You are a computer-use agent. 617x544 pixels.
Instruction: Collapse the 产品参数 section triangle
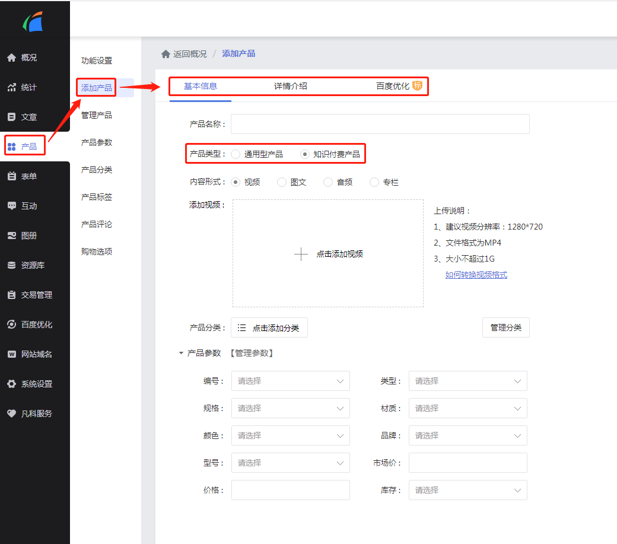click(x=182, y=354)
